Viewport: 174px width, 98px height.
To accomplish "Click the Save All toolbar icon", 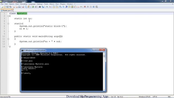I will (x=10, y=7).
